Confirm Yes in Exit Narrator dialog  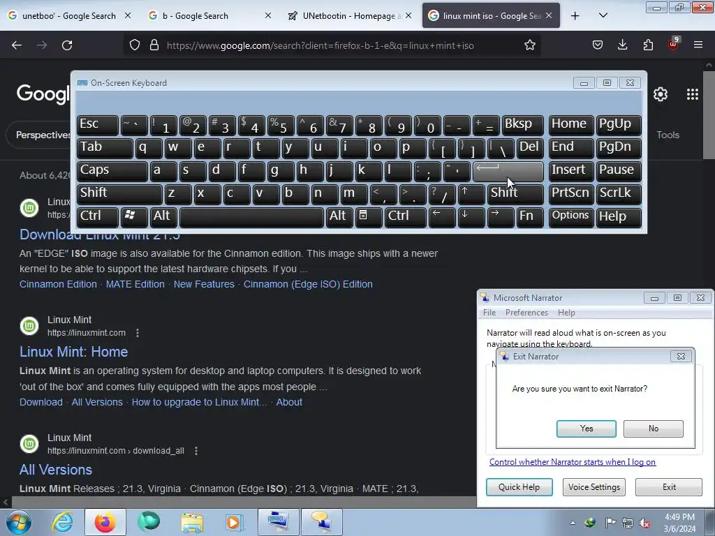(586, 429)
